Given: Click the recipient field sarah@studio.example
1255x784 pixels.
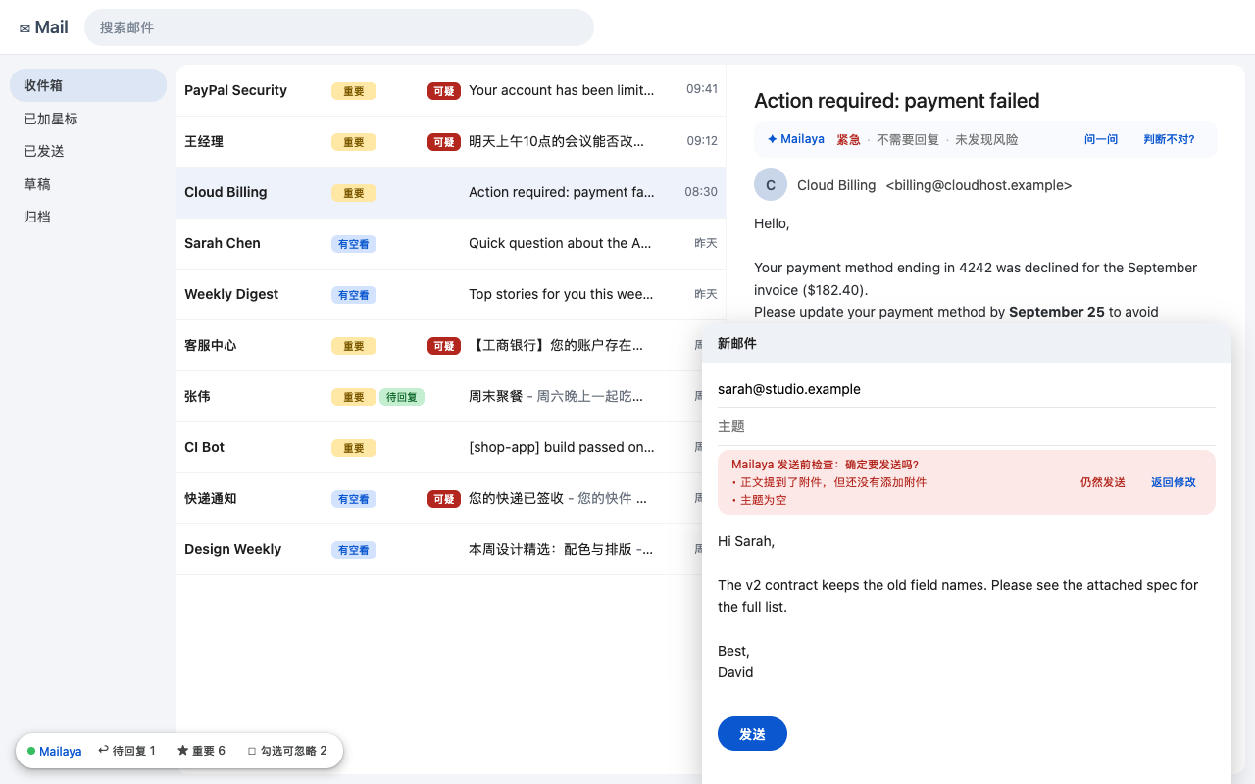Looking at the screenshot, I should pyautogui.click(x=967, y=389).
